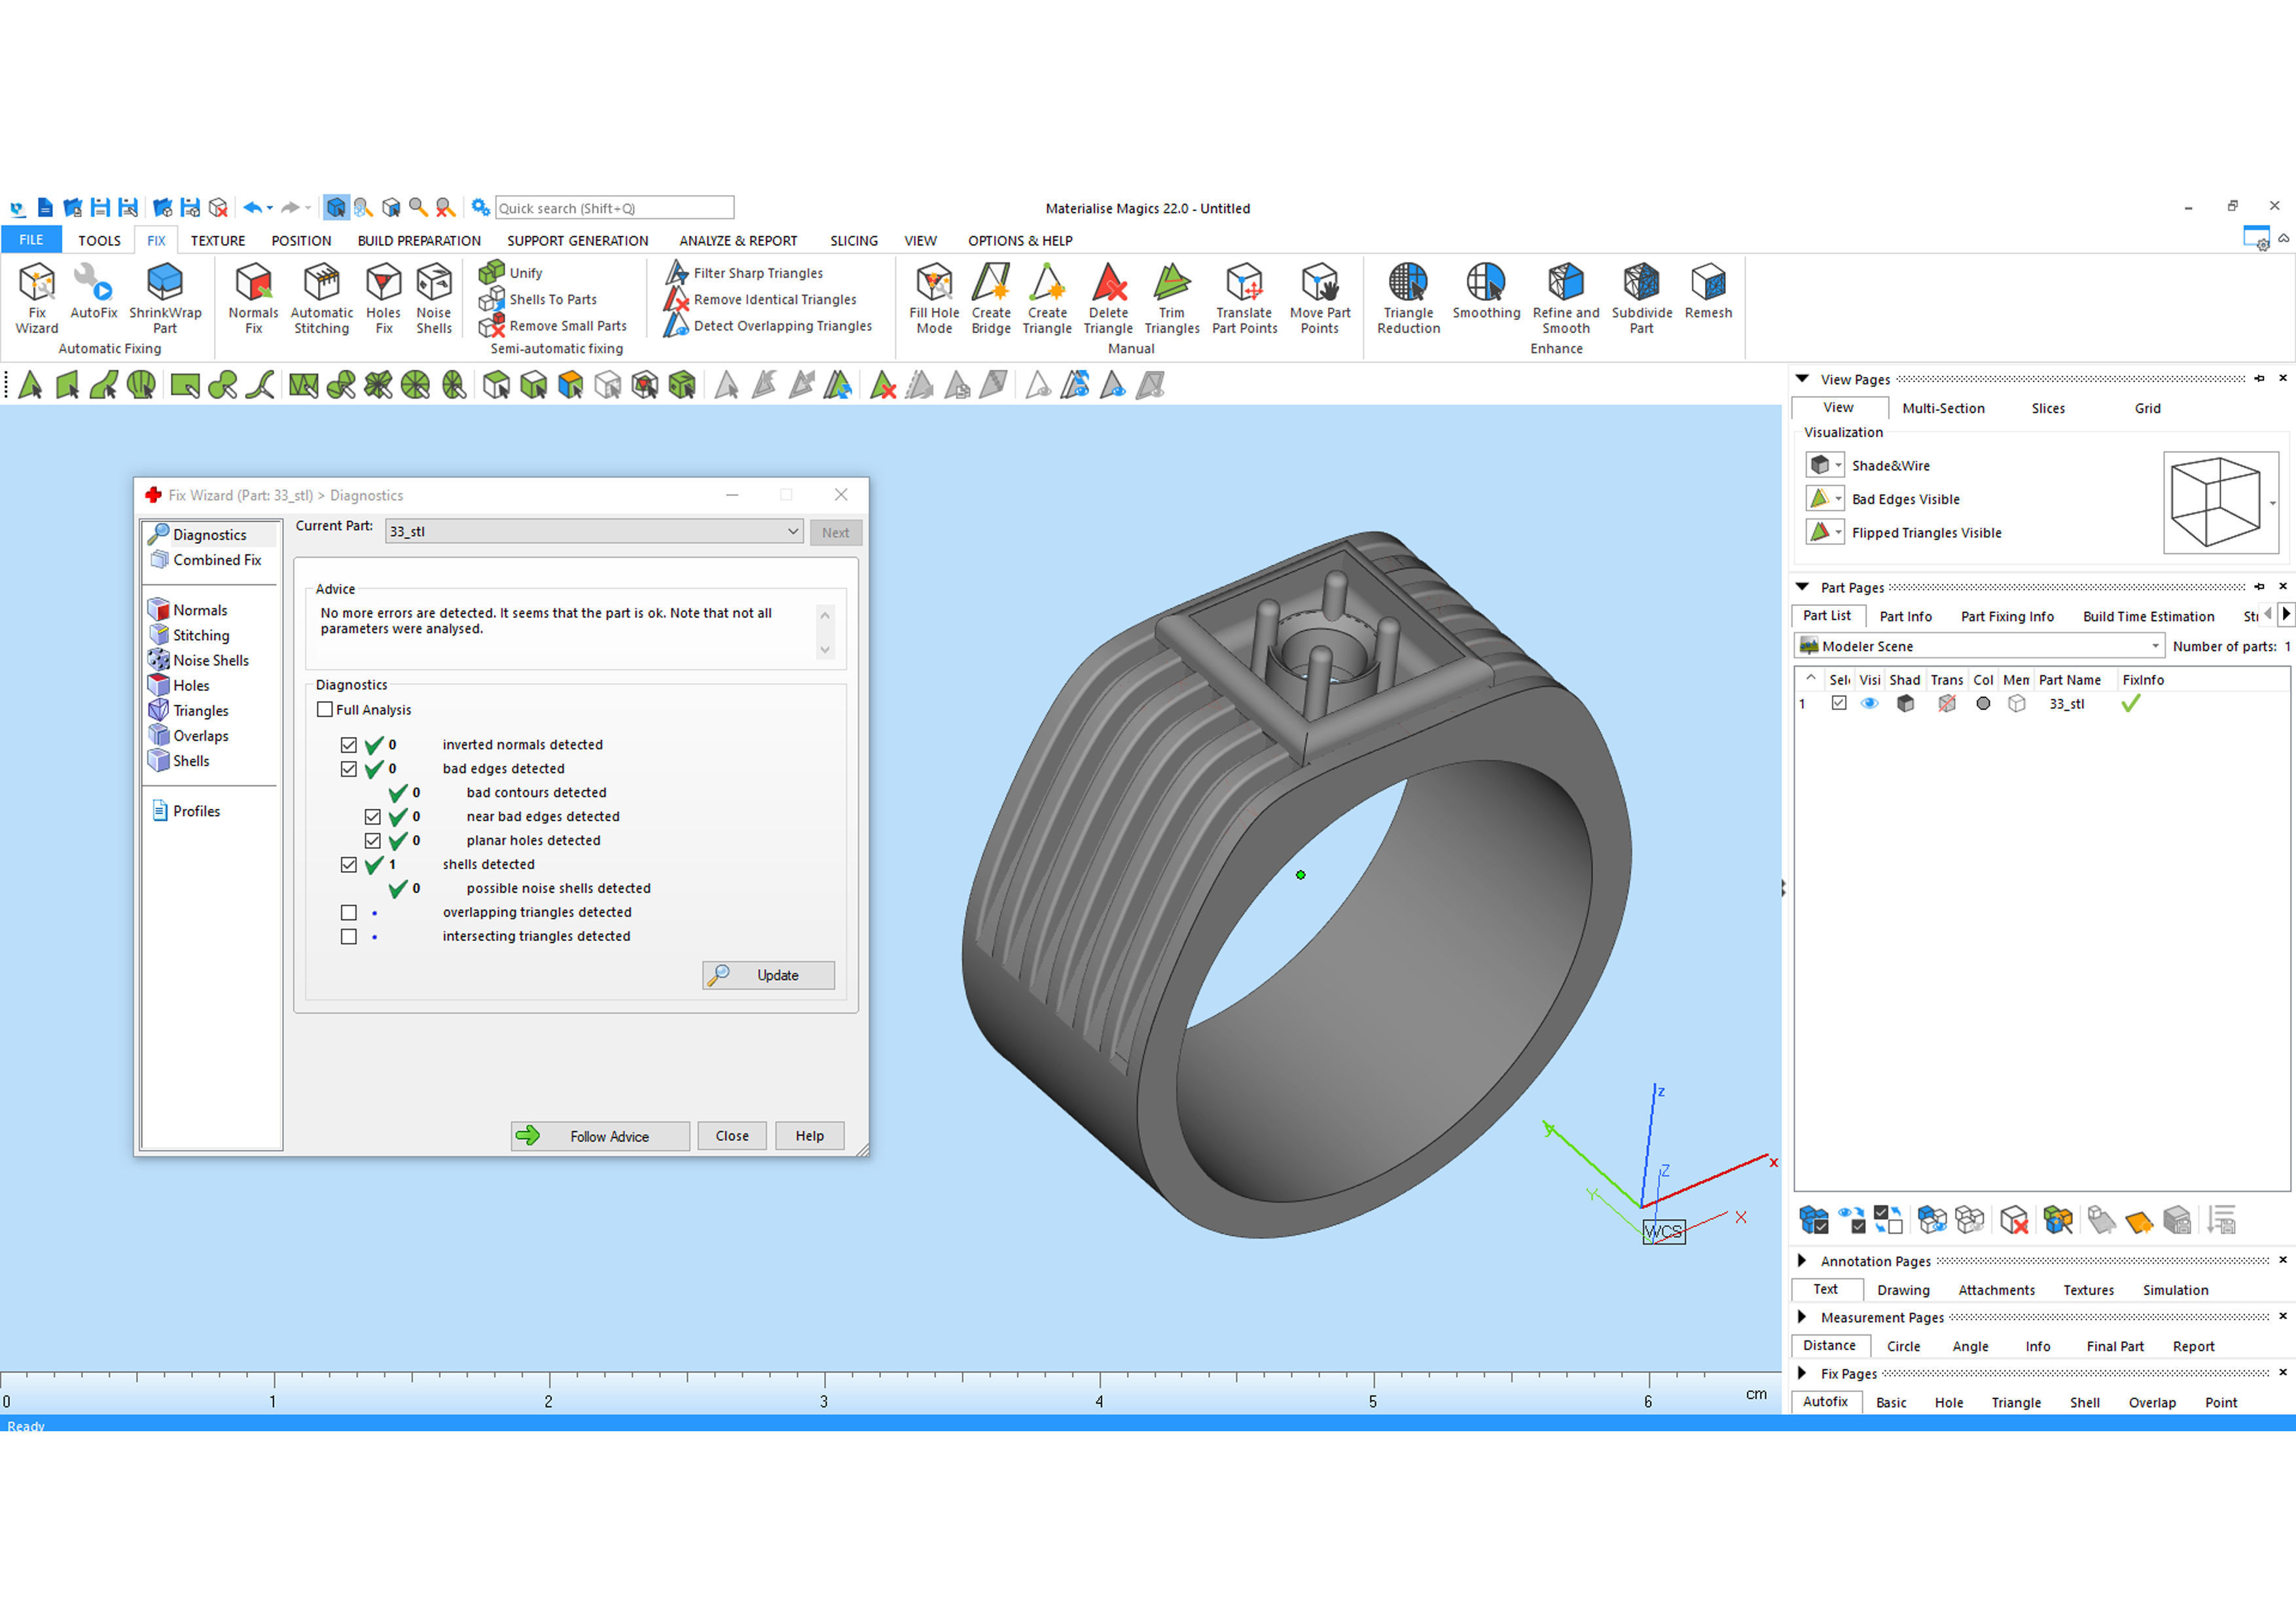Image resolution: width=2296 pixels, height=1623 pixels.
Task: Expand the Annotation Pages panel
Action: point(1802,1261)
